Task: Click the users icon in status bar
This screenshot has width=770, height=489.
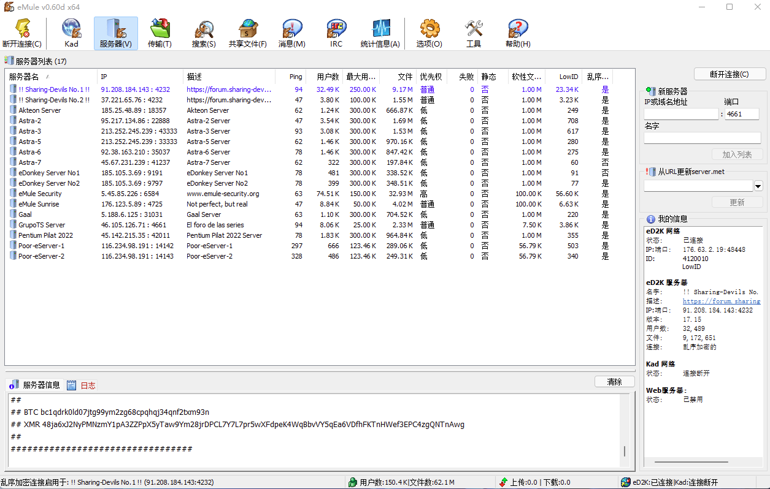Action: (353, 482)
